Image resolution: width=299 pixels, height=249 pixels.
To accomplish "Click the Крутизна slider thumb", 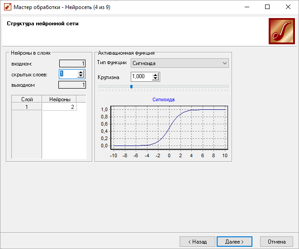I will pyautogui.click(x=131, y=87).
